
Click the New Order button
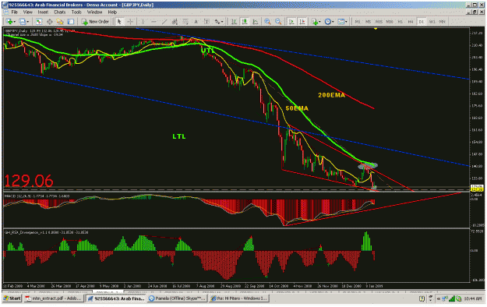[x=95, y=22]
